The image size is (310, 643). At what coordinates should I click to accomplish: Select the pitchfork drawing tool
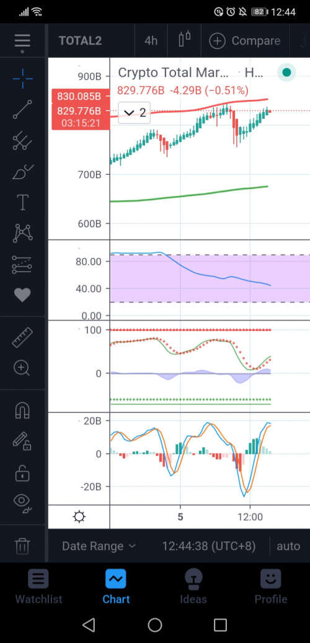pos(22,141)
